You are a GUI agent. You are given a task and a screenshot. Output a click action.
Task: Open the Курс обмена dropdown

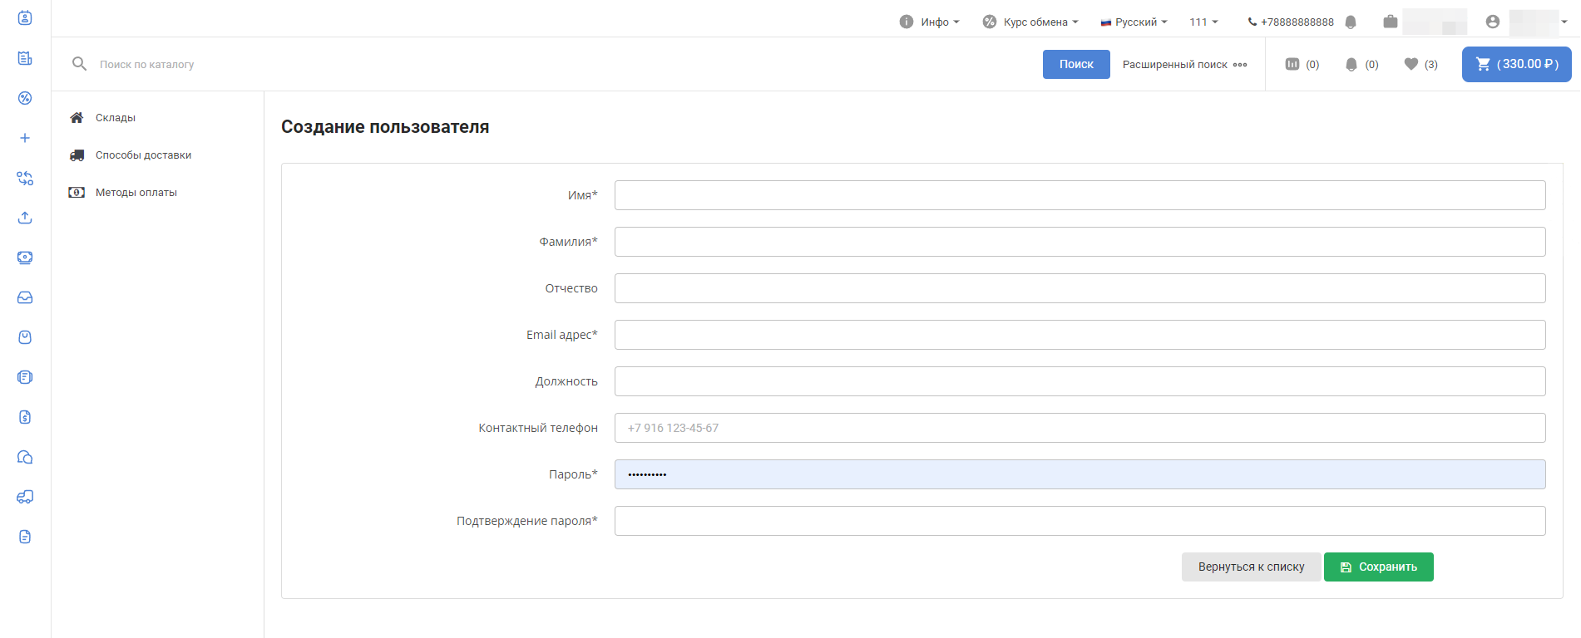tap(1030, 22)
